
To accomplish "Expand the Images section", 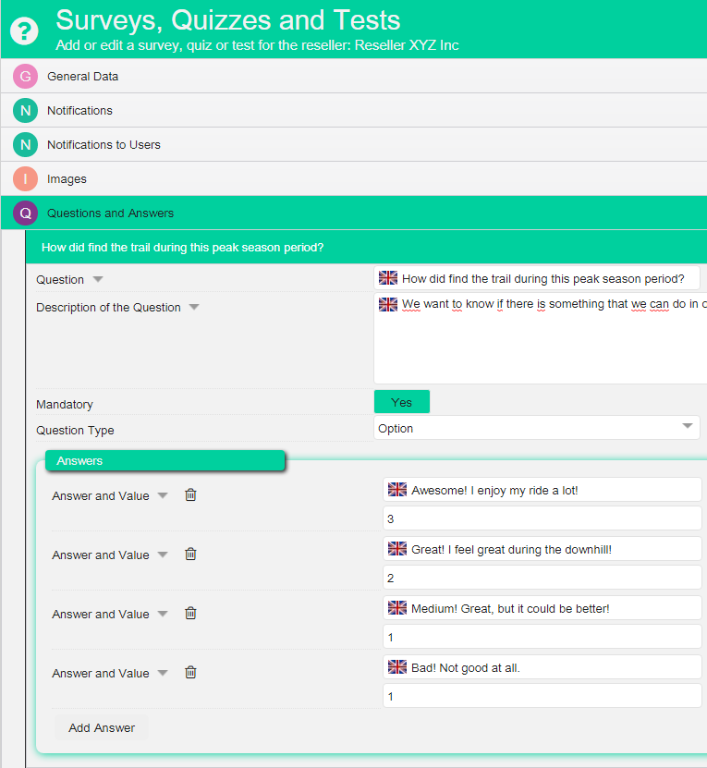I will 67,178.
